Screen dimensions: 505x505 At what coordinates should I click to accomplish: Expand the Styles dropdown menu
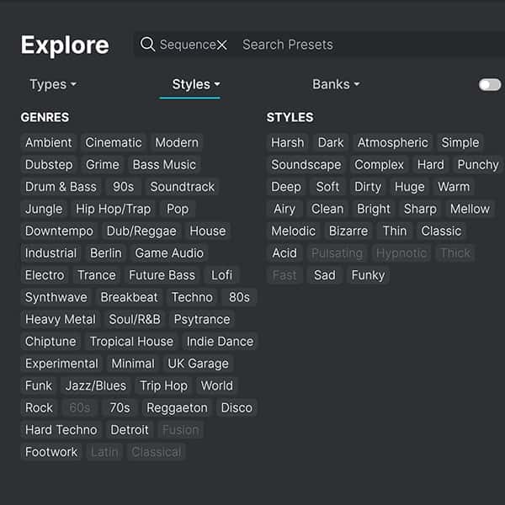(195, 84)
